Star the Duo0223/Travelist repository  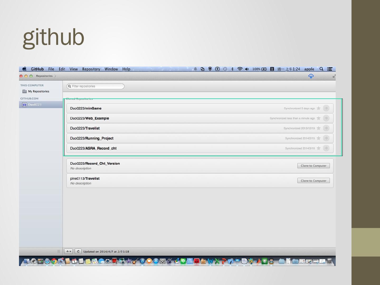(x=319, y=128)
